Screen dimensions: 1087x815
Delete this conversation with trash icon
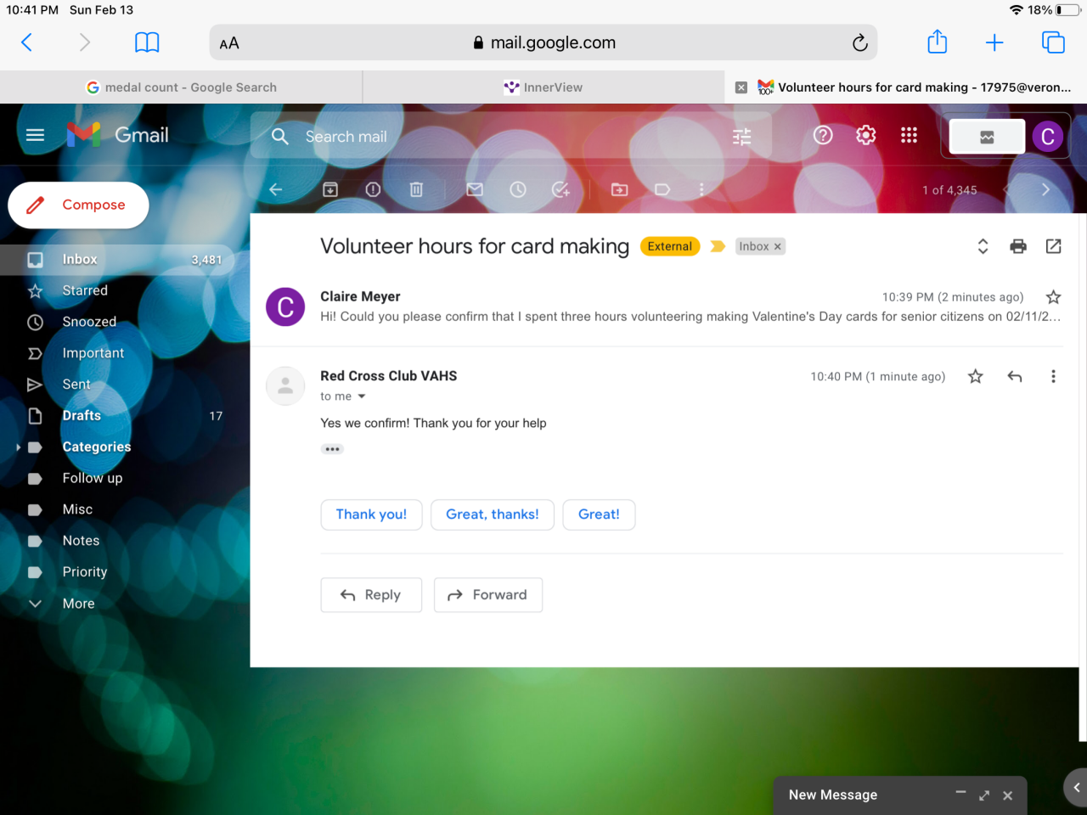click(x=416, y=189)
